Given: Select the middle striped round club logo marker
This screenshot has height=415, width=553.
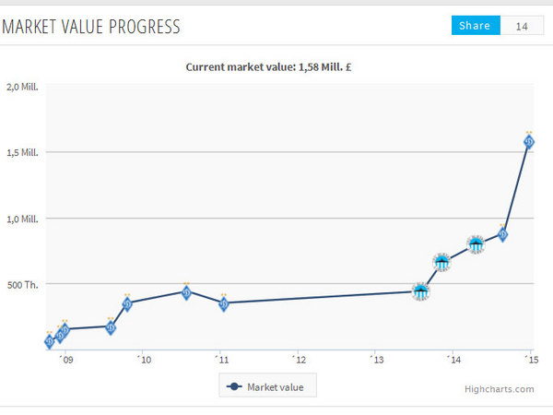Looking at the screenshot, I should click(x=442, y=263).
